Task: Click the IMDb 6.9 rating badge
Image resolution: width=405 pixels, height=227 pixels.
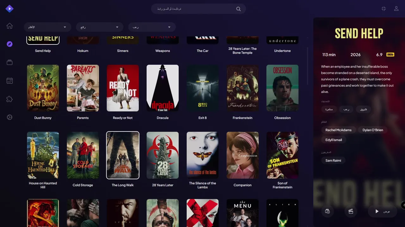Action: click(385, 55)
